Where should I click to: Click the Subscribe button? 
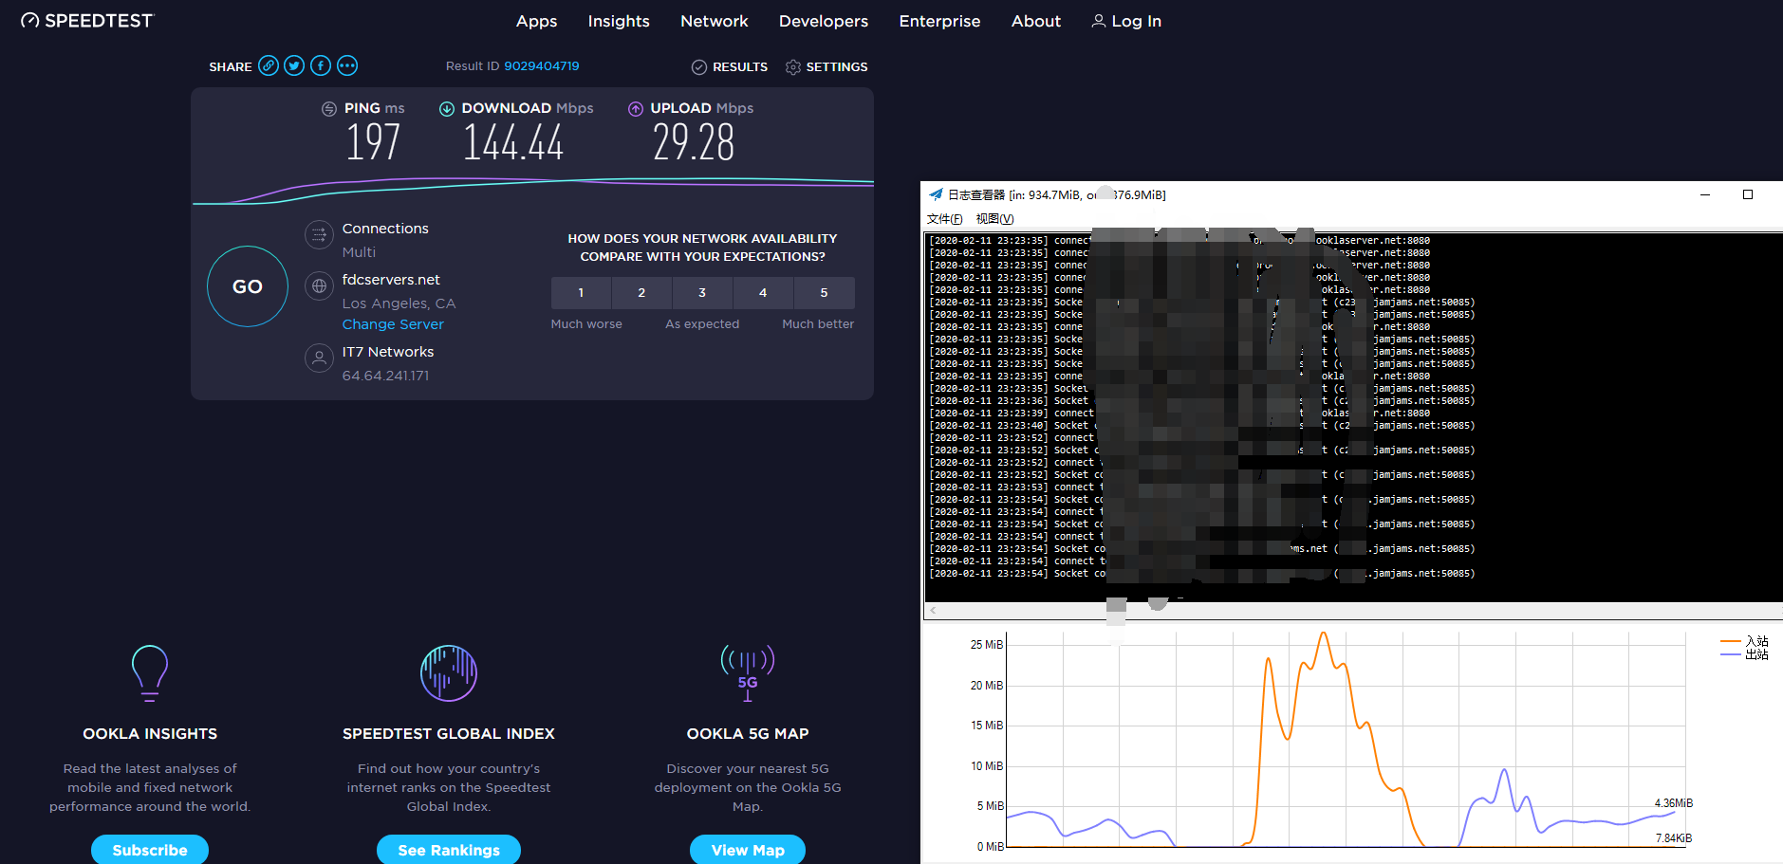(x=150, y=850)
